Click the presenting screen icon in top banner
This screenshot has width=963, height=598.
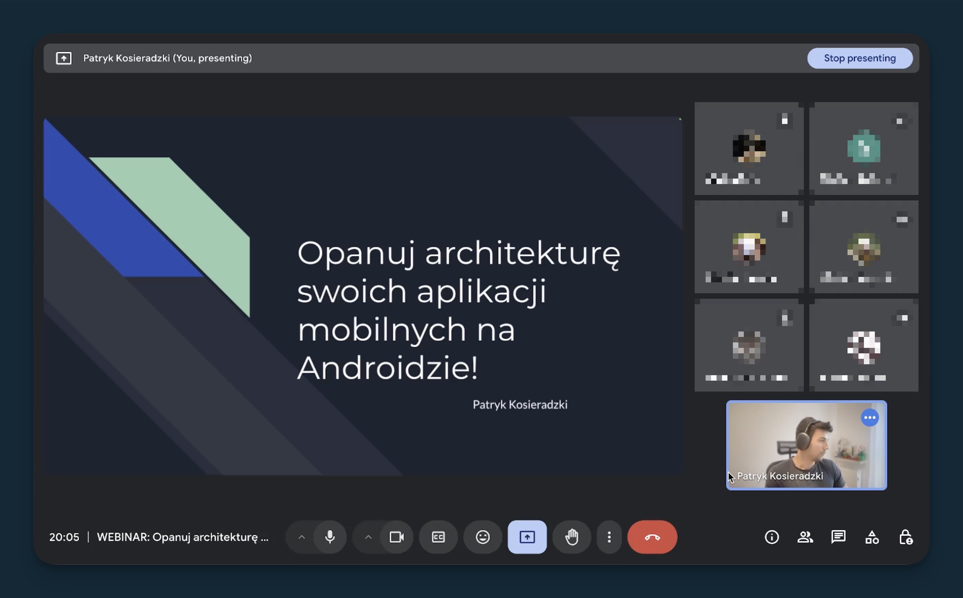coord(64,58)
